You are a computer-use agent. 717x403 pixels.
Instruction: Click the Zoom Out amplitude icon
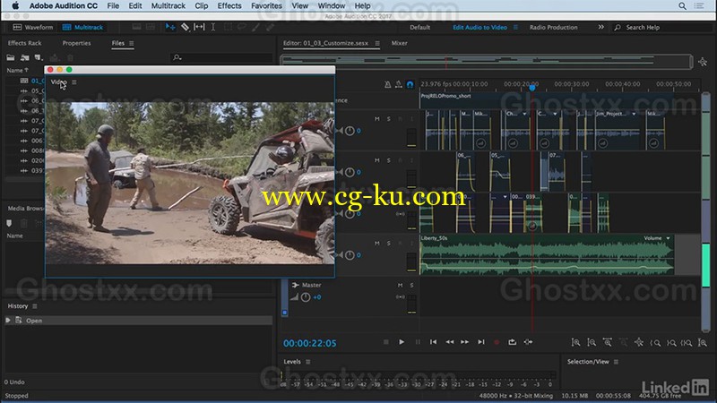click(x=592, y=342)
